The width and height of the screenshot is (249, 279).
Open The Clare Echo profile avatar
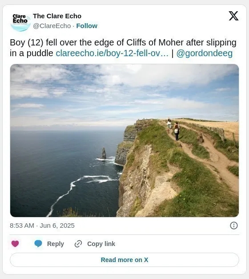[x=20, y=22]
